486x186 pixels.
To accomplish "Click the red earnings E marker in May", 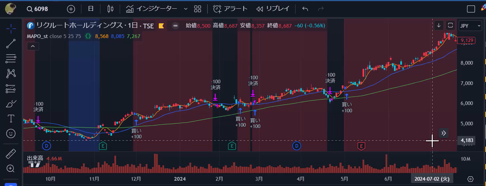I will [x=361, y=146].
